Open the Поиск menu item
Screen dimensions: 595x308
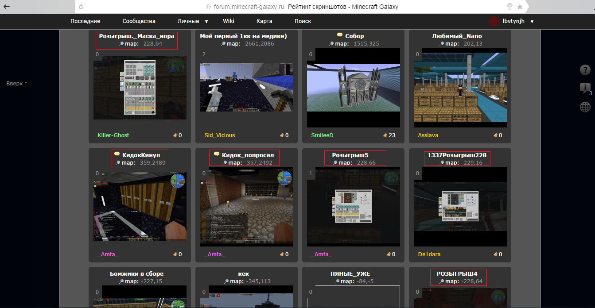coord(303,21)
